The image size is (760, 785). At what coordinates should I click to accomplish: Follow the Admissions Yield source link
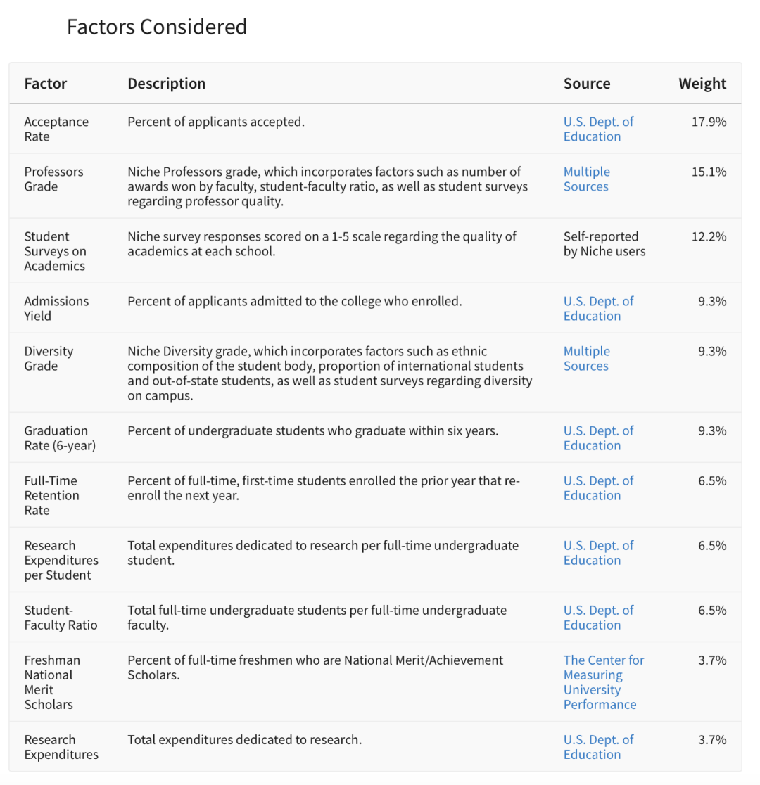tap(598, 308)
